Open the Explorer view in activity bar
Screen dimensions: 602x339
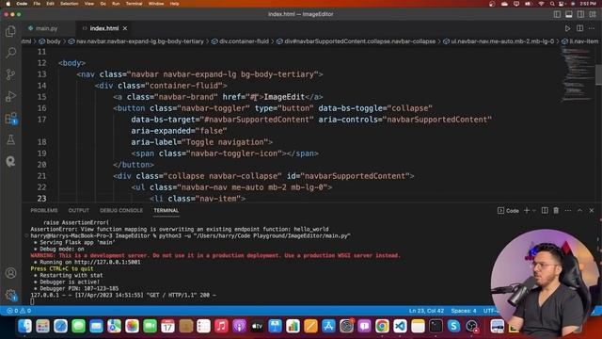(10, 31)
